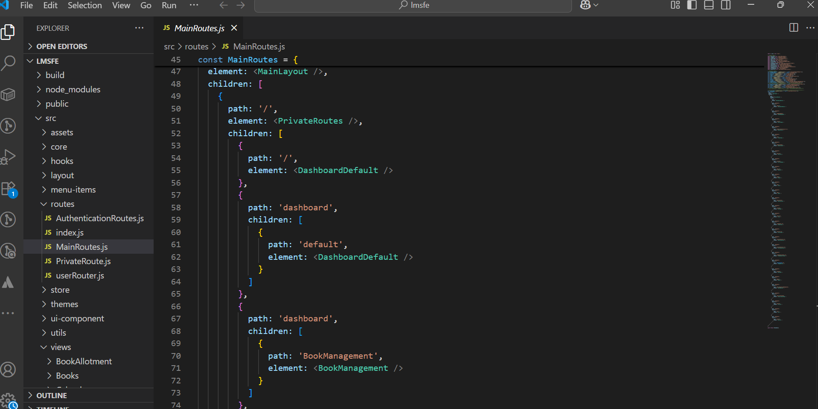
Task: Toggle the secondary side bar visibility
Action: pos(726,5)
